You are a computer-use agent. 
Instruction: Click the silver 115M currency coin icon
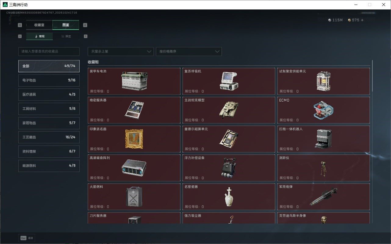pyautogui.click(x=329, y=20)
